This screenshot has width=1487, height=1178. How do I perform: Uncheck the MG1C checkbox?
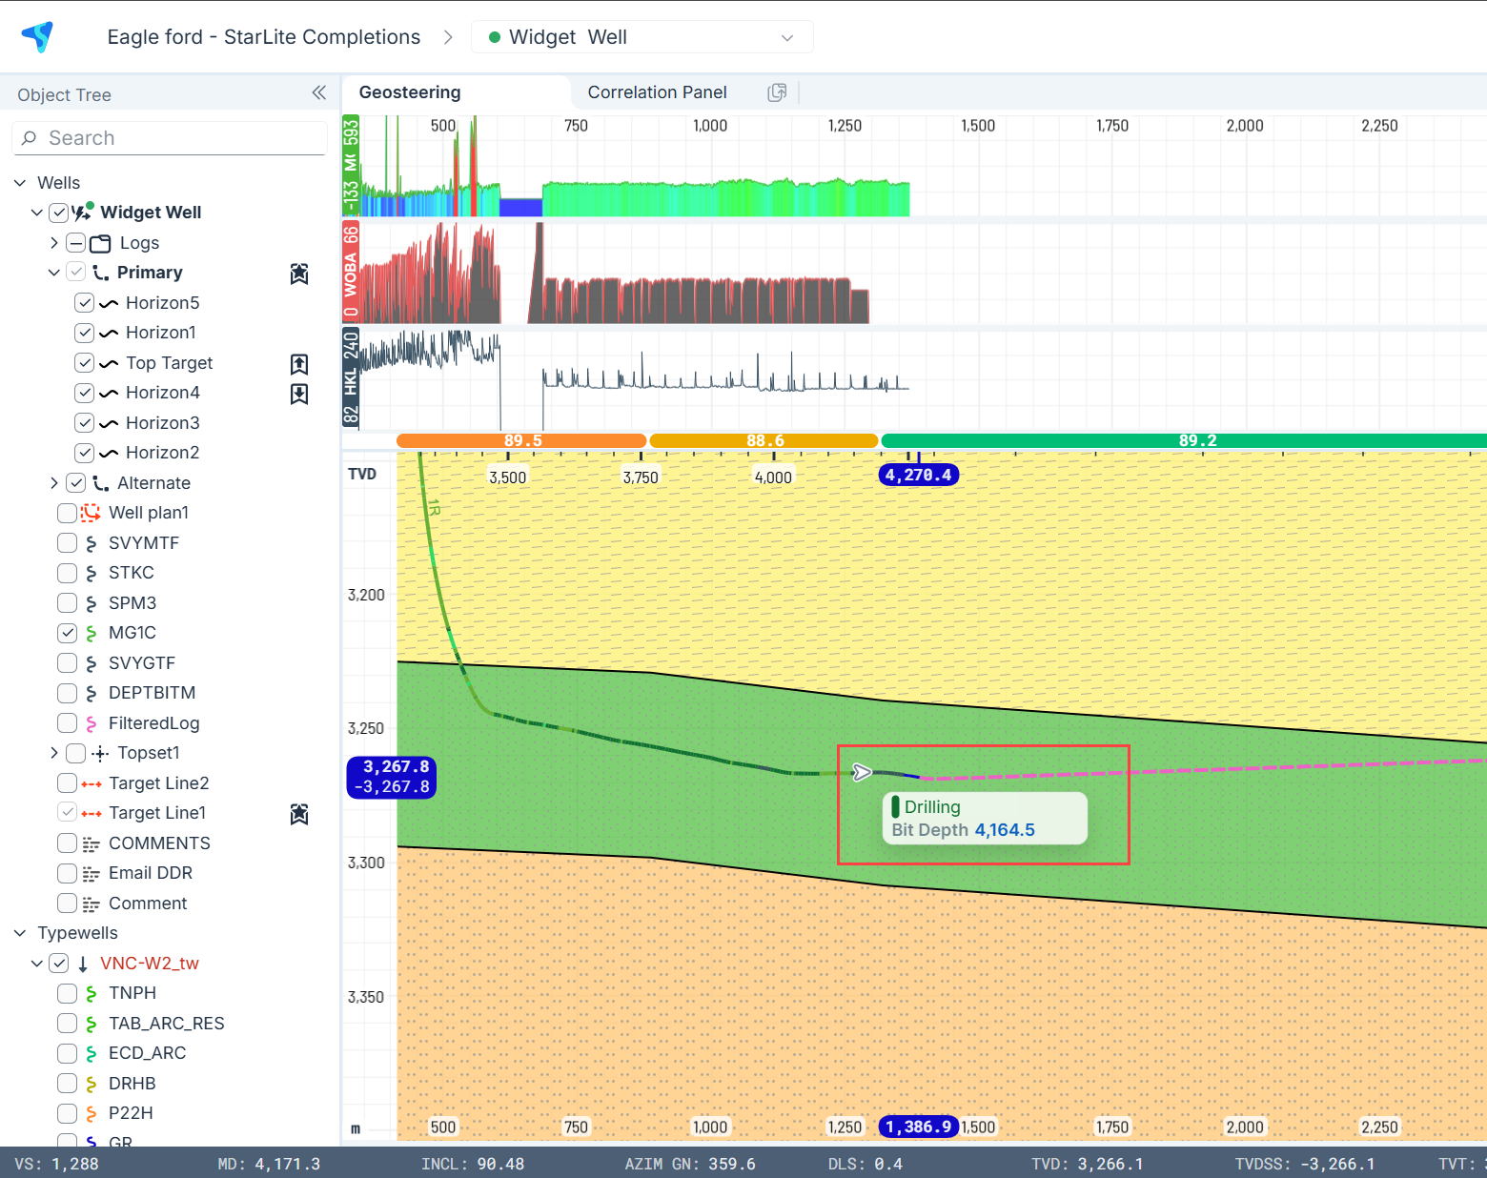pos(67,633)
